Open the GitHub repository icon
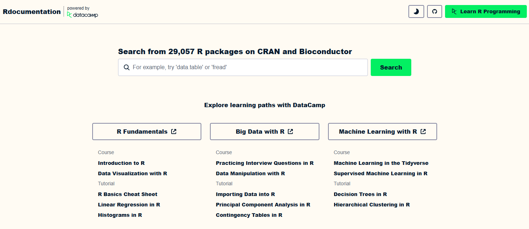Screen dimensions: 529x229 435,11
